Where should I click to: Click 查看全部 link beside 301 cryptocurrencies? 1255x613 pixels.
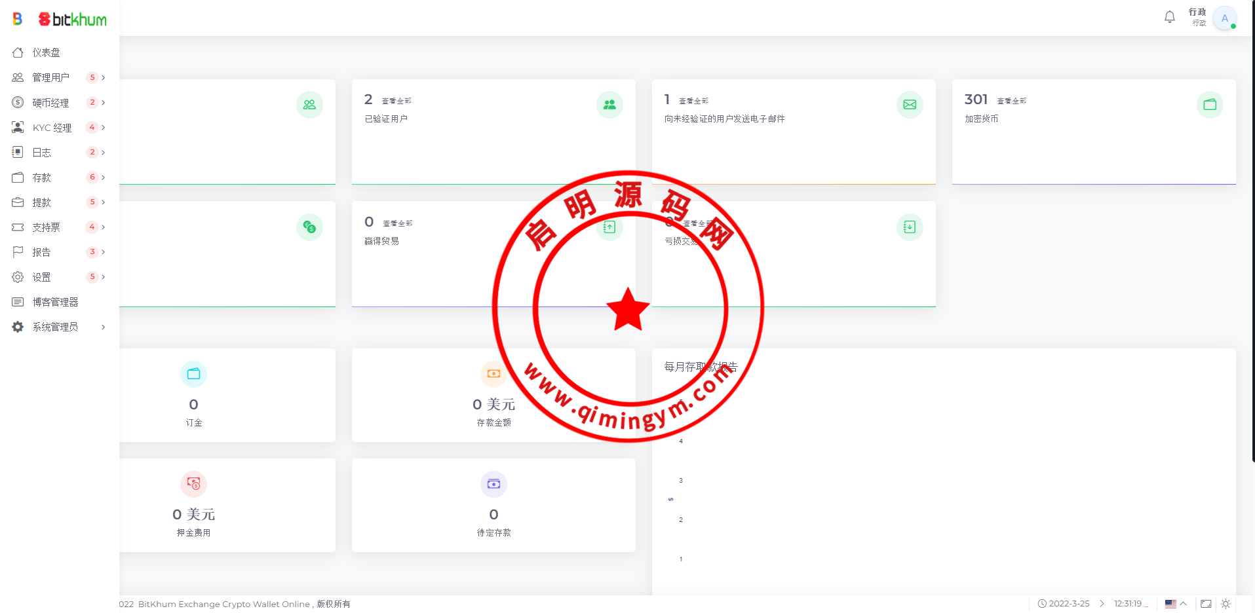[1011, 101]
